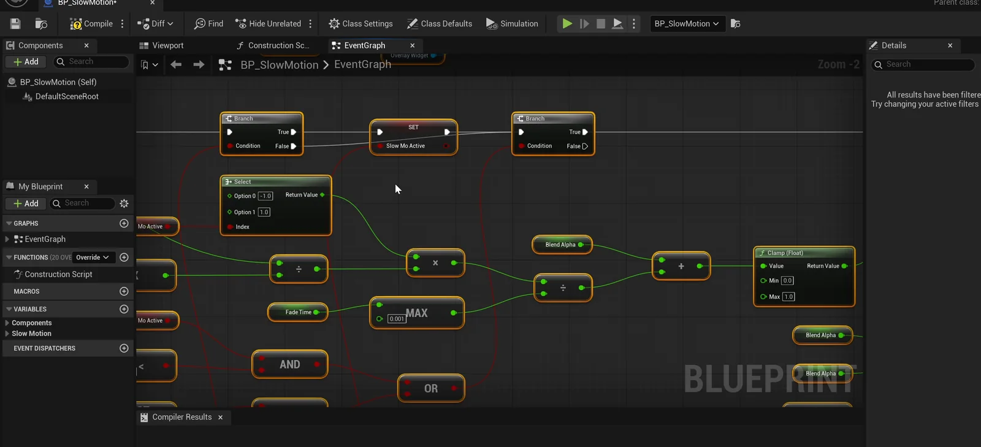Add new macro with plus icon
Image resolution: width=981 pixels, height=447 pixels.
(x=124, y=291)
